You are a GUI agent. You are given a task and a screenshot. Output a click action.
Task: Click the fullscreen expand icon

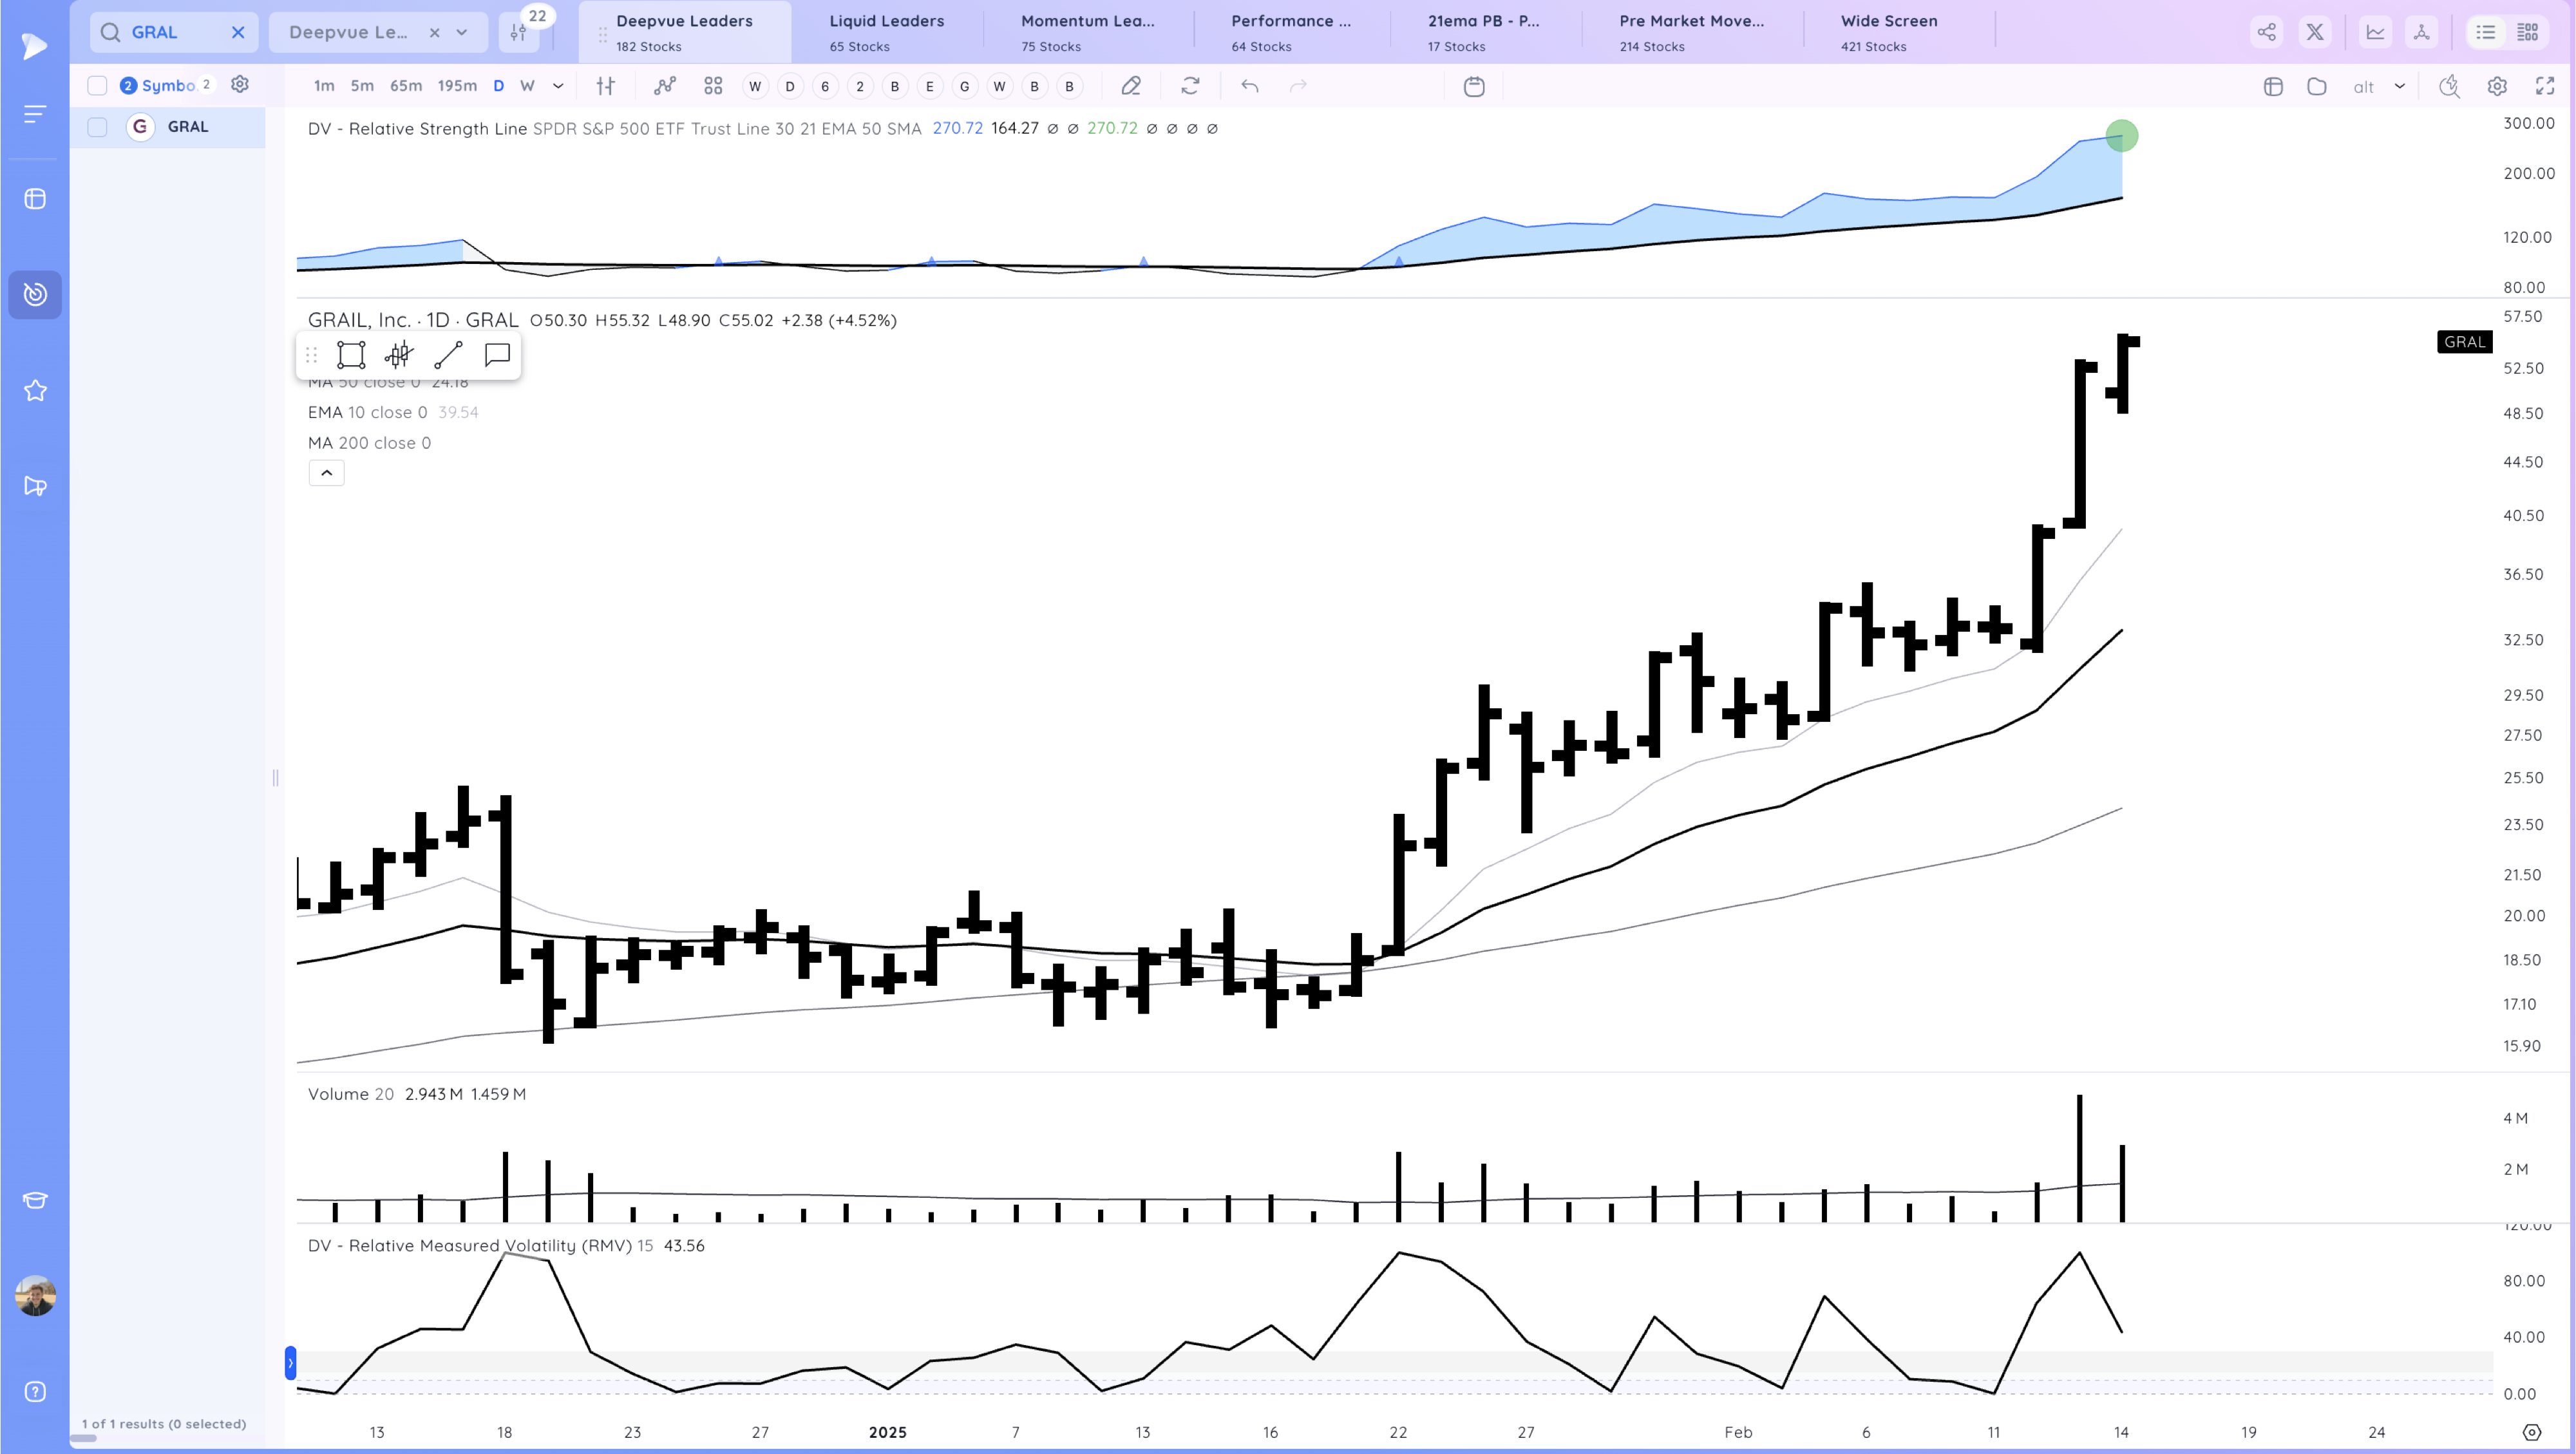point(2545,86)
